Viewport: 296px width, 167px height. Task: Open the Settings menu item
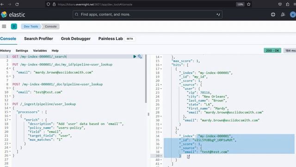pos(22,51)
